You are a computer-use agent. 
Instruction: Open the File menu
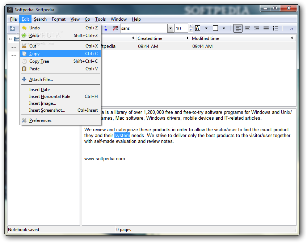(x=13, y=19)
